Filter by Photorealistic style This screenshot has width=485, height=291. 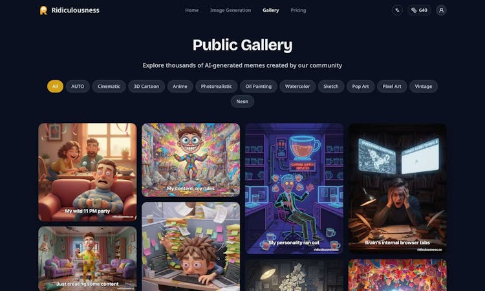[216, 86]
